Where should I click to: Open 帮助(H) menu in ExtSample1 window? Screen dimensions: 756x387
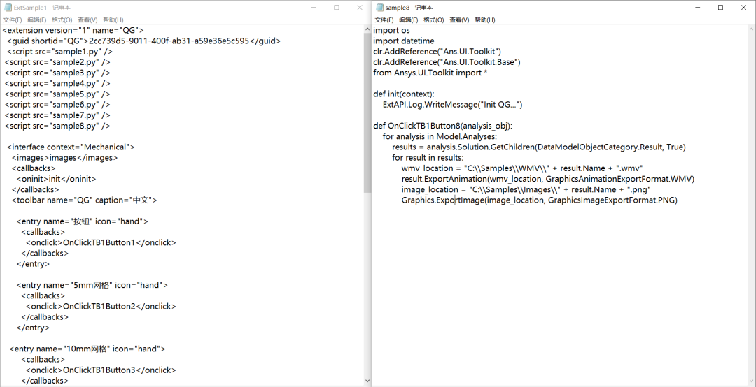coord(113,20)
